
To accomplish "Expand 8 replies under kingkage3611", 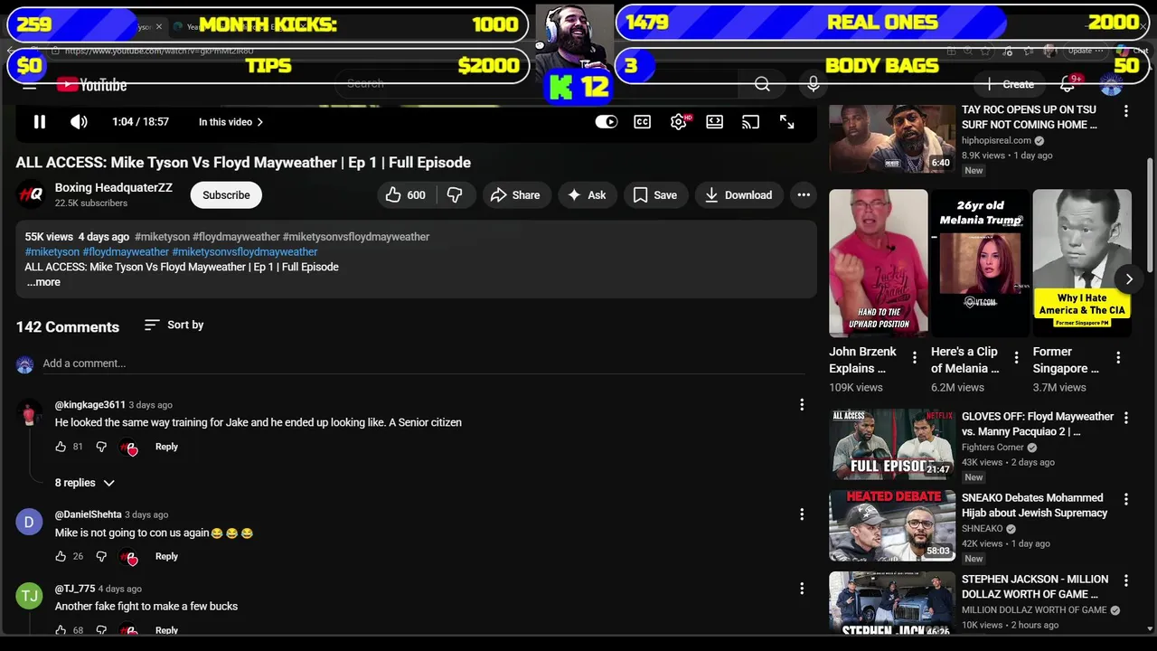I will click(84, 483).
